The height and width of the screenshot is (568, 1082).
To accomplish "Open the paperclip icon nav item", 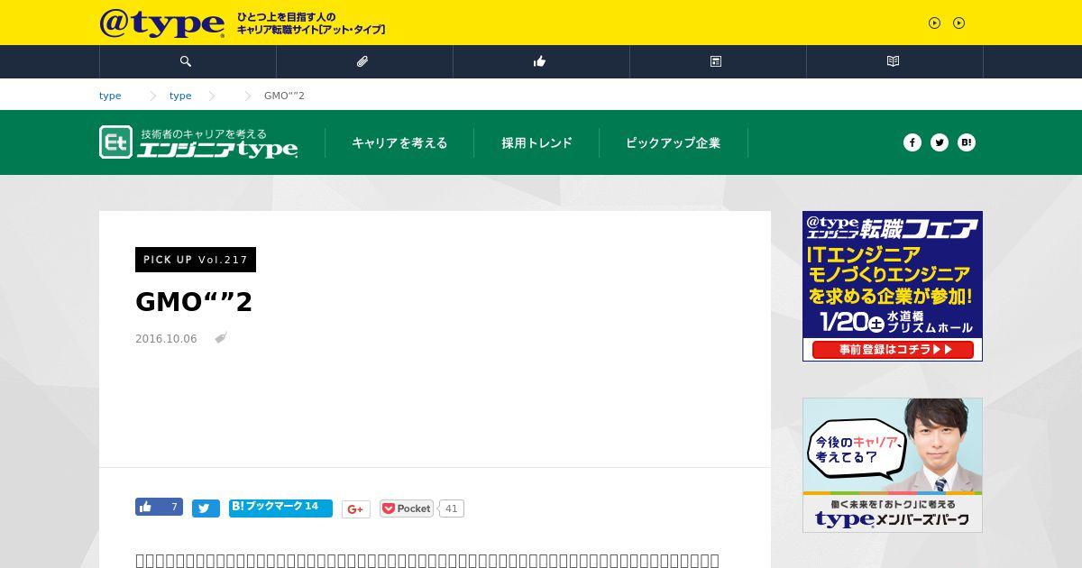I will click(362, 61).
